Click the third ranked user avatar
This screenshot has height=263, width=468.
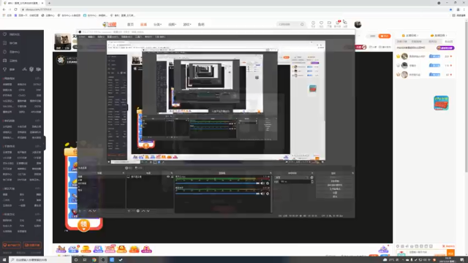click(404, 75)
